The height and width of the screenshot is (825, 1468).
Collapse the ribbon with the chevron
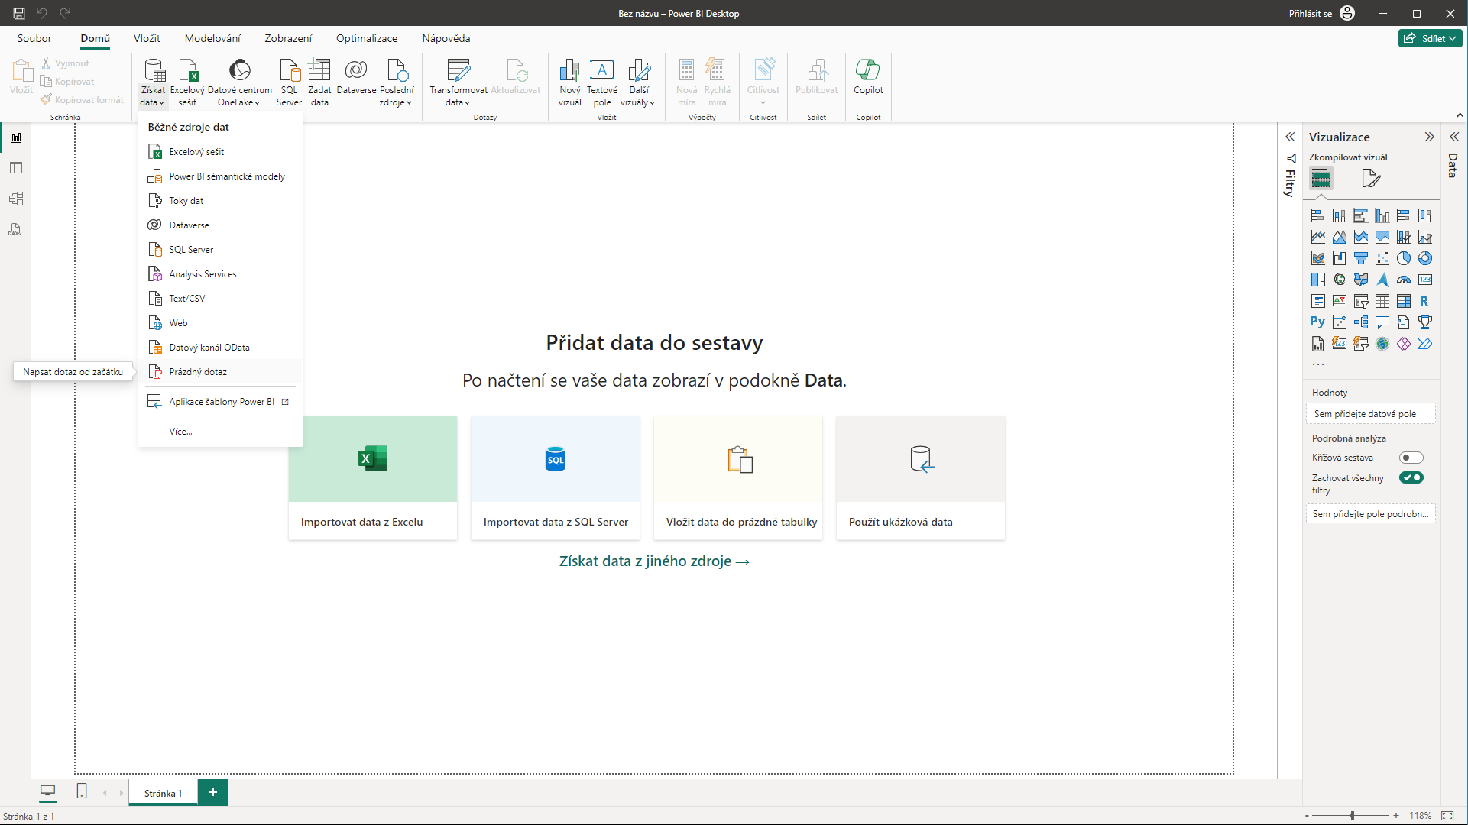[1460, 115]
